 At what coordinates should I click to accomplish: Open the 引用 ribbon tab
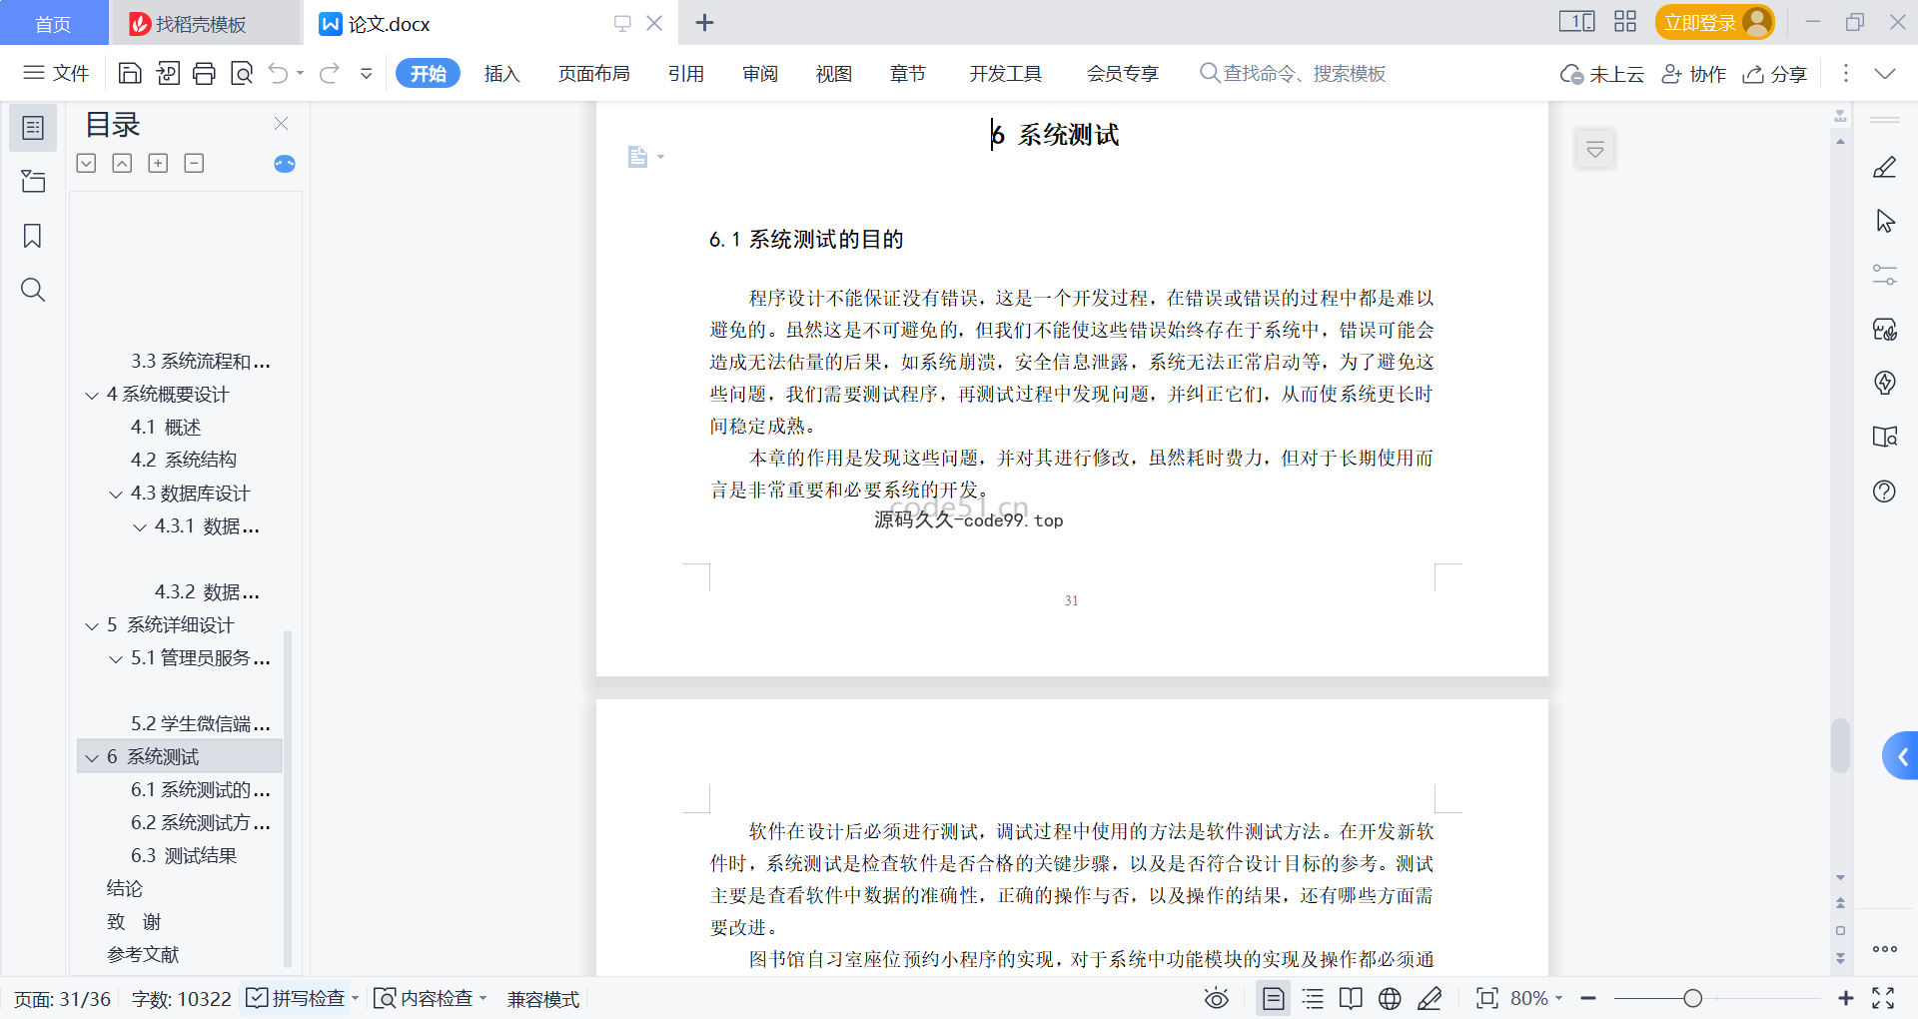(x=686, y=73)
